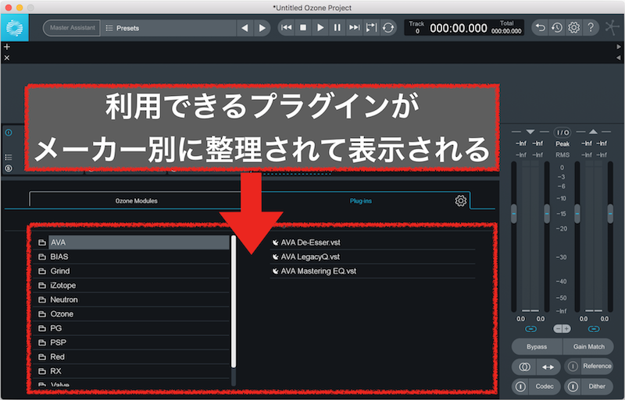The height and width of the screenshot is (400, 625).
Task: Switch to the Plug-ins tab
Action: click(361, 201)
